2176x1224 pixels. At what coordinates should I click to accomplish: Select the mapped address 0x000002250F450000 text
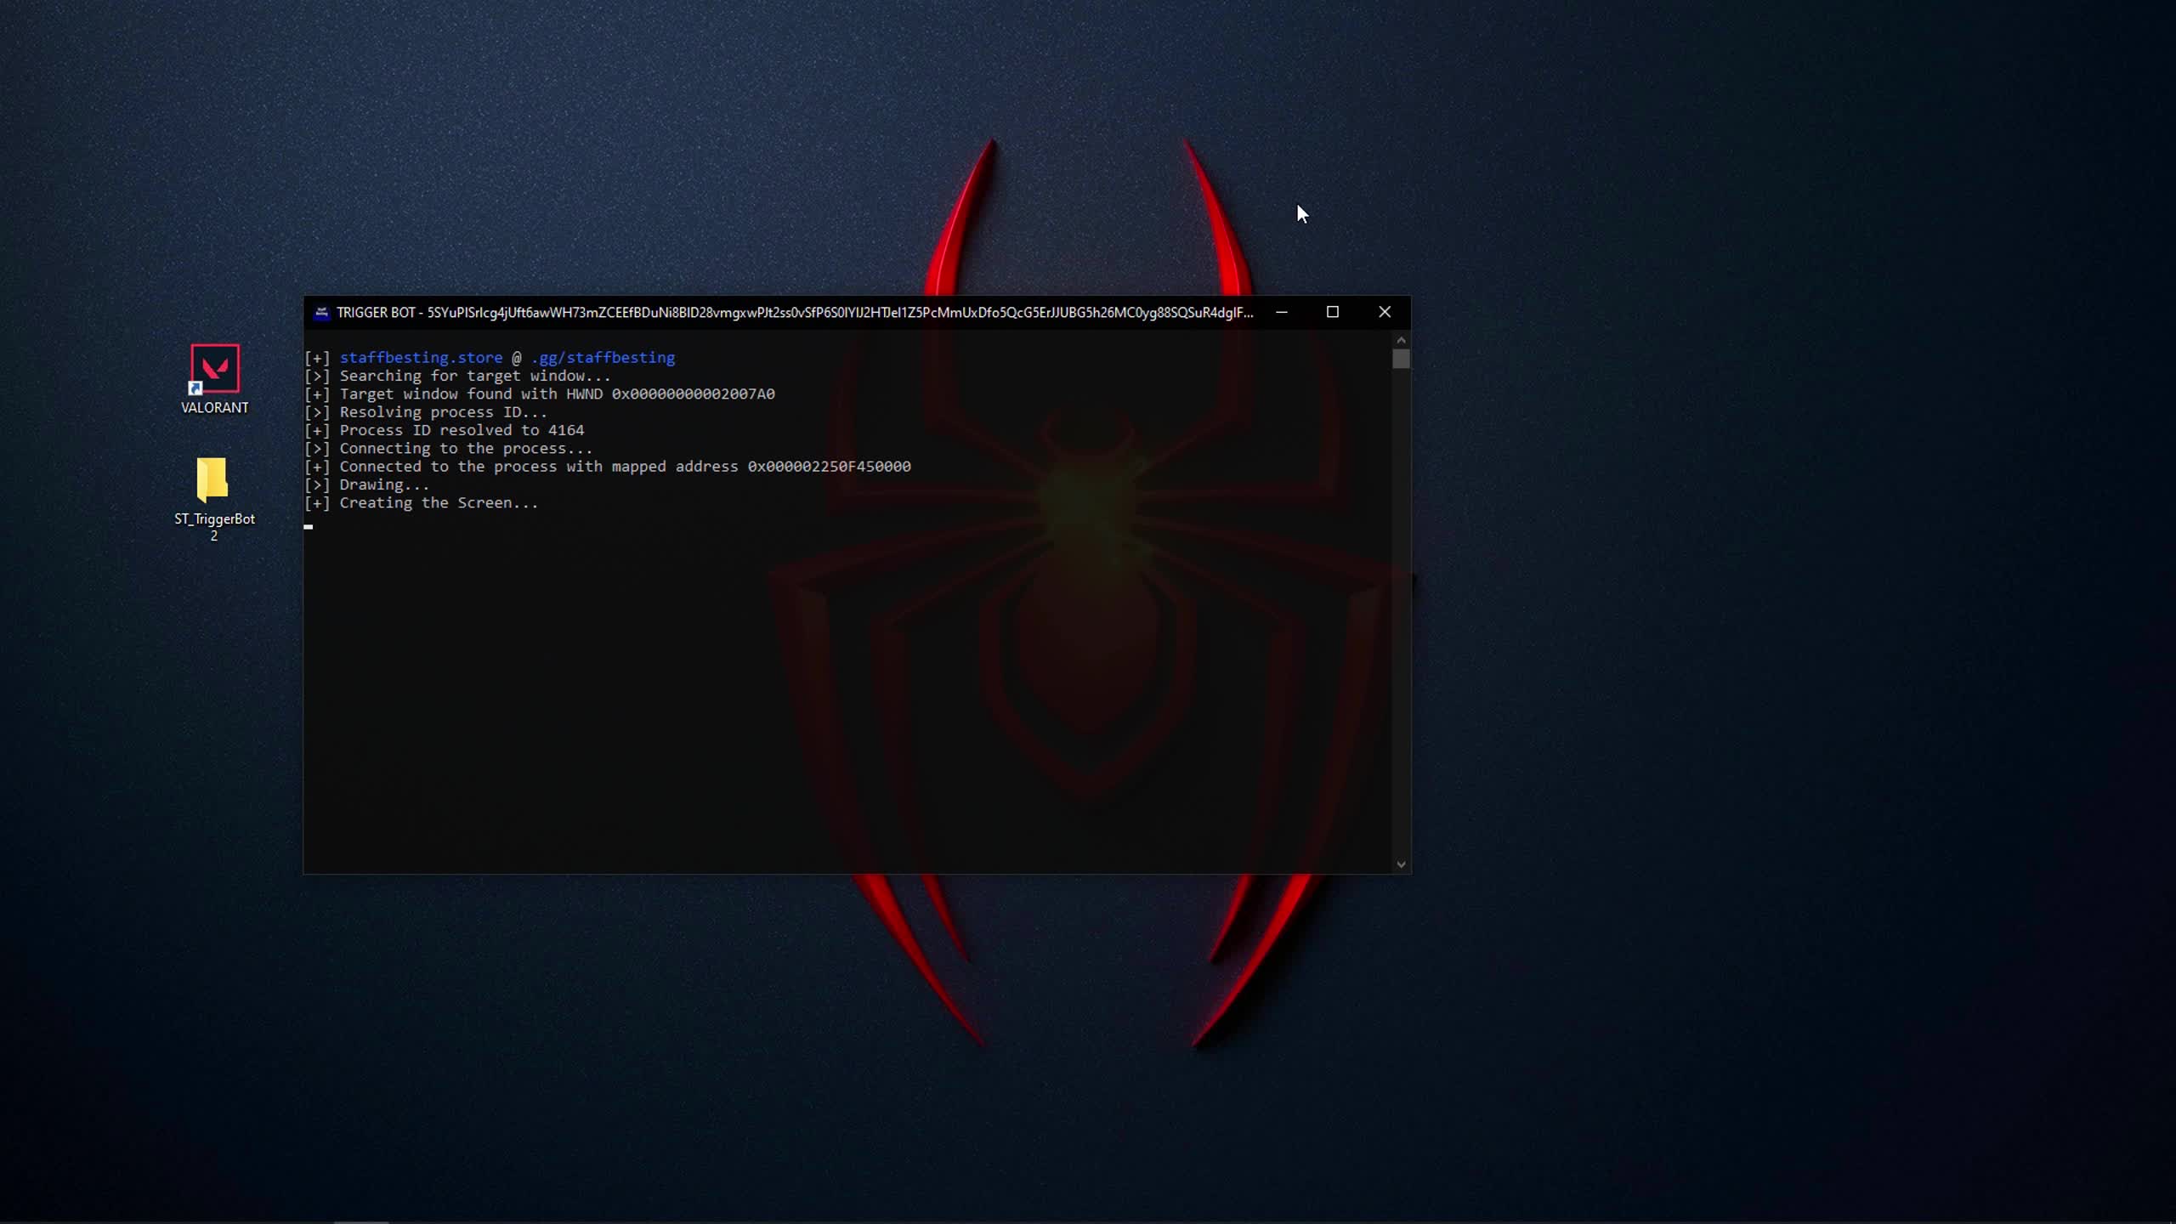tap(828, 466)
